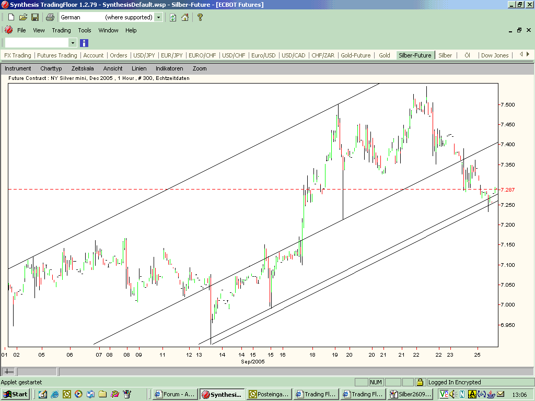Screen dimensions: 535x401
Task: Open the German language dropdown
Action: (x=158, y=17)
